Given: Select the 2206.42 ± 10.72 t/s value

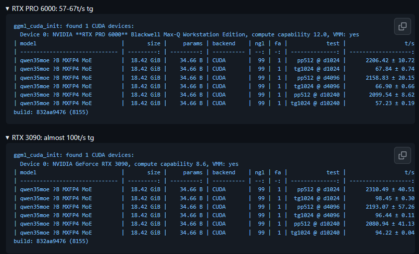Looking at the screenshot, I should coord(390,60).
